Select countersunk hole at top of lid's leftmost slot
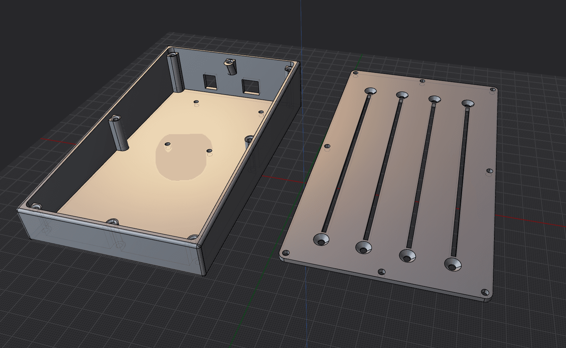This screenshot has height=348, width=566. point(371,91)
